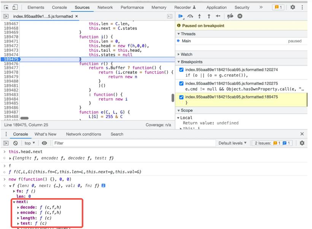This screenshot has width=312, height=229.
Task: Collapse the Breakpoints section
Action: pyautogui.click(x=178, y=62)
